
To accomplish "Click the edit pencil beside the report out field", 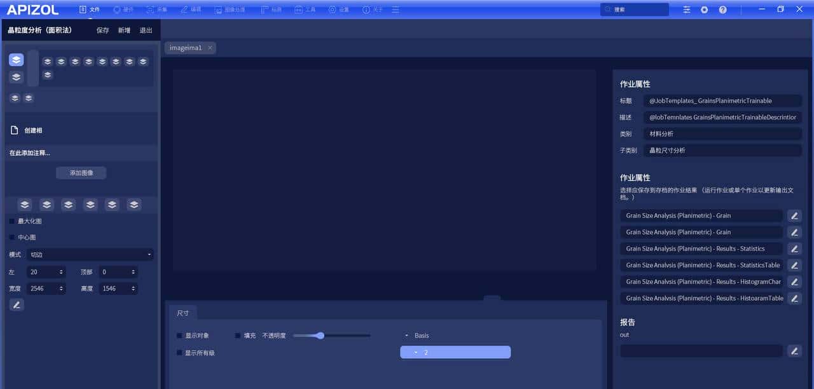I will [x=794, y=351].
